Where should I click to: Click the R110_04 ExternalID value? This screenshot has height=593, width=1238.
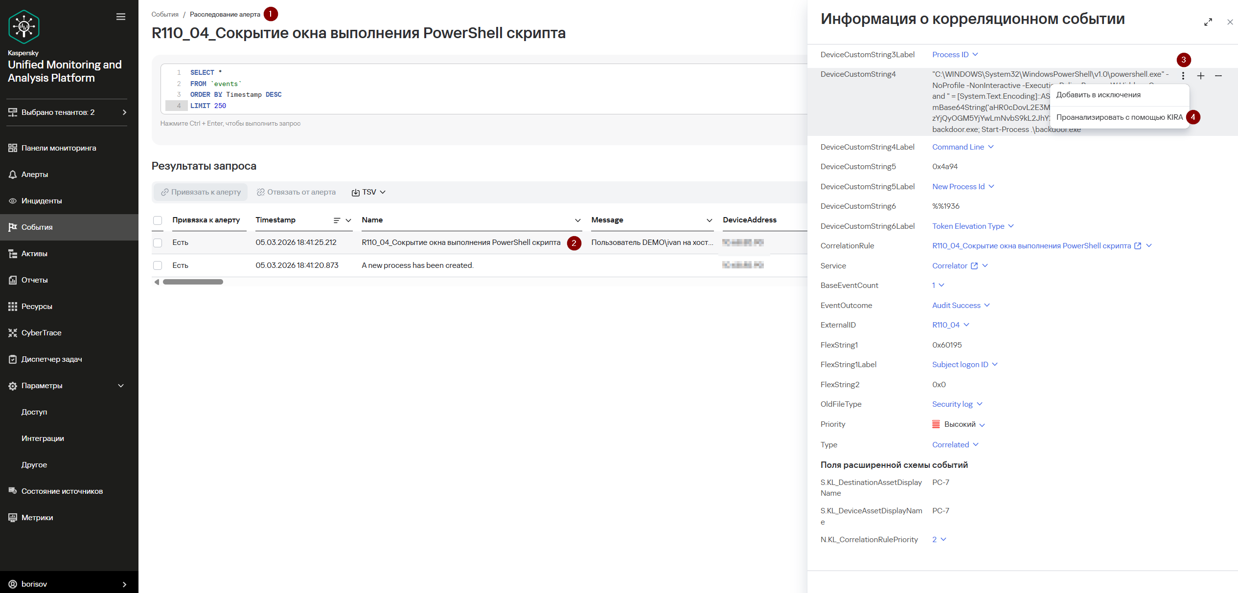pyautogui.click(x=946, y=325)
